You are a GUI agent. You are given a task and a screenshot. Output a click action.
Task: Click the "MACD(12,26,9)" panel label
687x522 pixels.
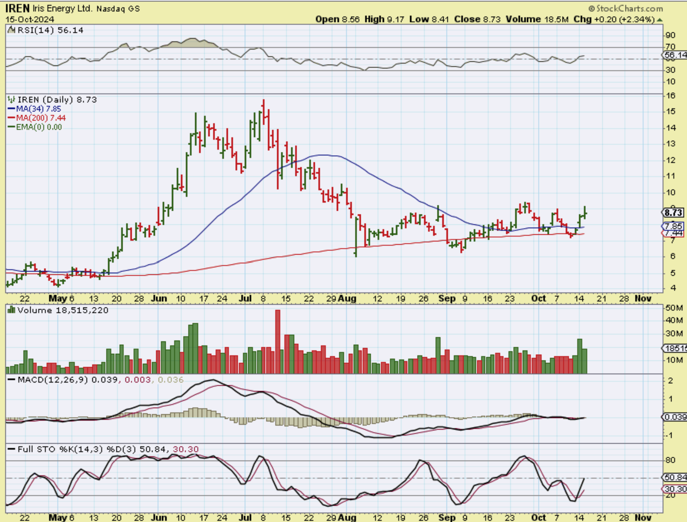[x=53, y=380]
